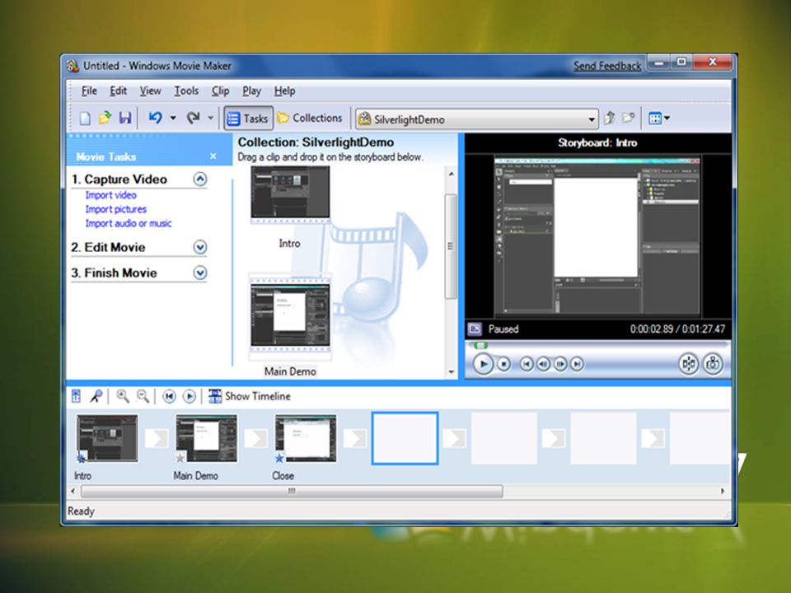Open the Clip menu
Image resolution: width=791 pixels, height=593 pixels.
point(221,91)
